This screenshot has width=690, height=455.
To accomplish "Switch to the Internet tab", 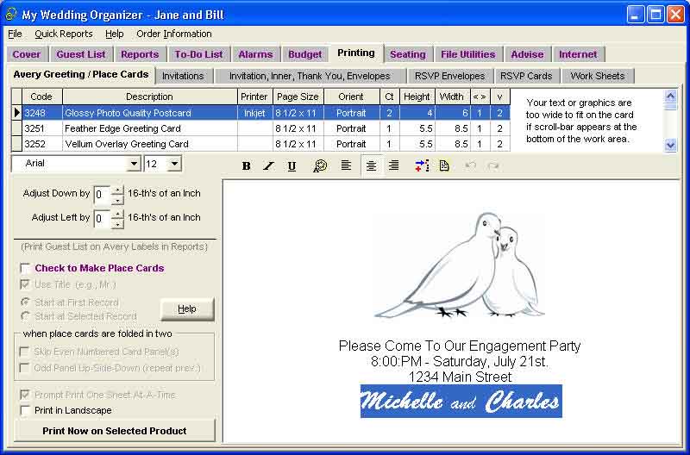I will pyautogui.click(x=578, y=54).
